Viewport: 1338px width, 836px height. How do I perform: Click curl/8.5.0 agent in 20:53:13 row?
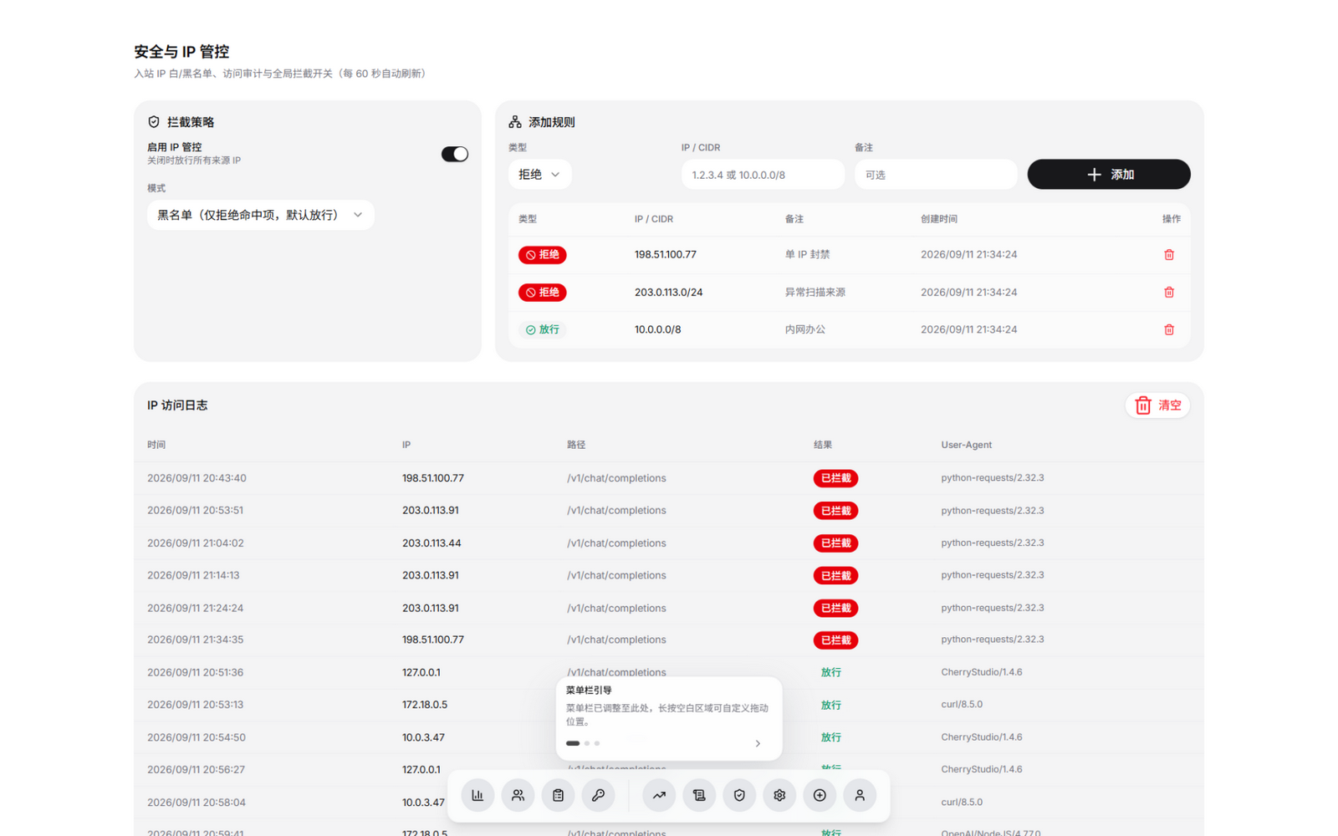[962, 705]
